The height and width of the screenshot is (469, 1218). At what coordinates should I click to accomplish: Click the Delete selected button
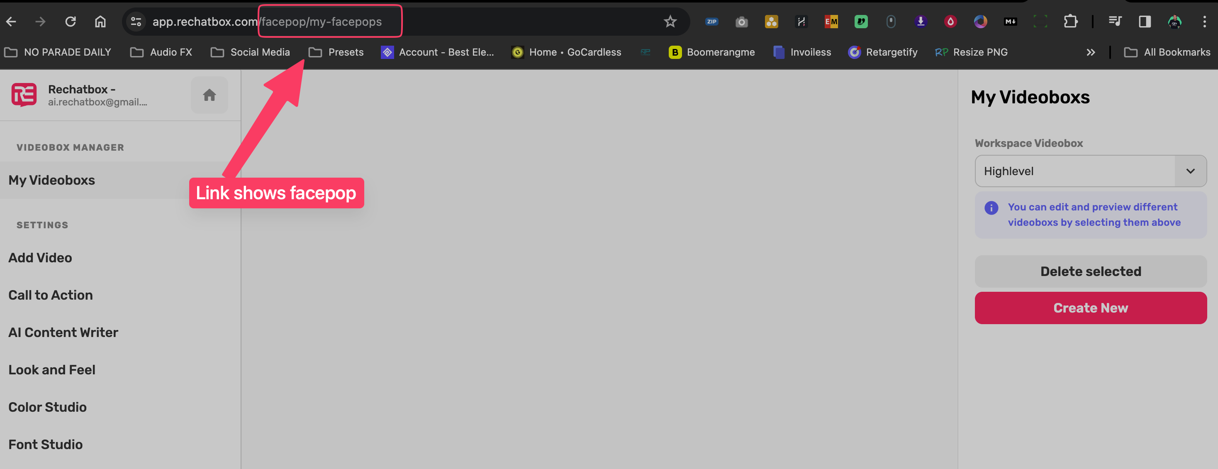(1090, 271)
